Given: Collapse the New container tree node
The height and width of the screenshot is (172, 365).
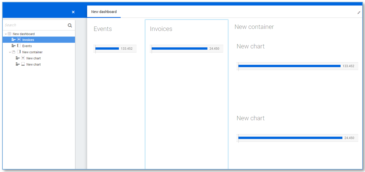Looking at the screenshot, I should (10, 52).
